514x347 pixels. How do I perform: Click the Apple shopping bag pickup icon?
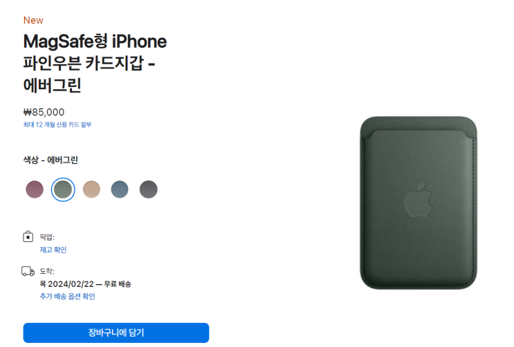click(x=28, y=236)
